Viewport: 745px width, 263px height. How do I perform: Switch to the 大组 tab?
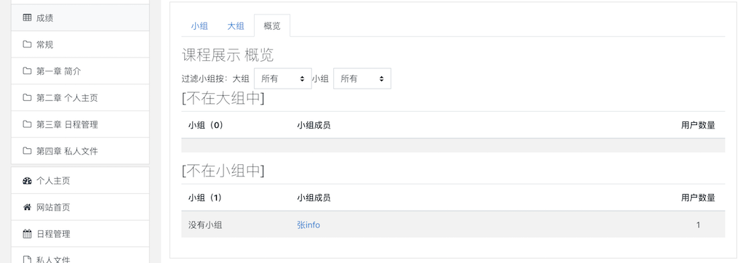pyautogui.click(x=236, y=26)
